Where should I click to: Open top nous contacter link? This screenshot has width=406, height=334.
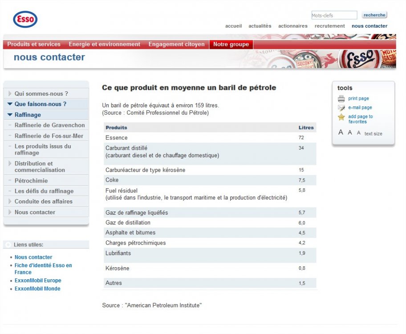(369, 26)
